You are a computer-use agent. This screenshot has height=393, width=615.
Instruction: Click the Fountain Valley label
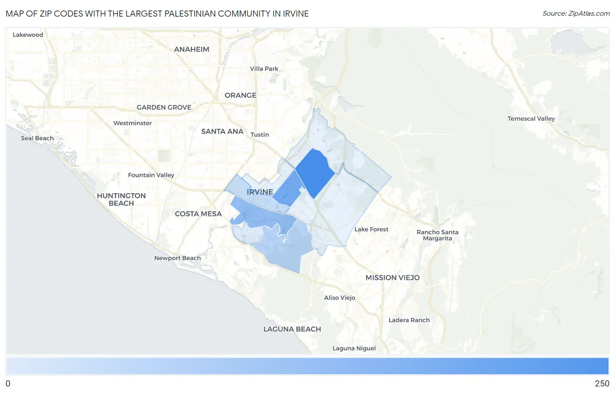coord(151,175)
